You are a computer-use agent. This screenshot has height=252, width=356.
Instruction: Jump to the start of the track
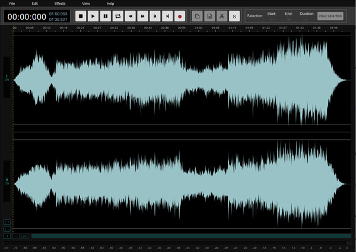click(155, 16)
